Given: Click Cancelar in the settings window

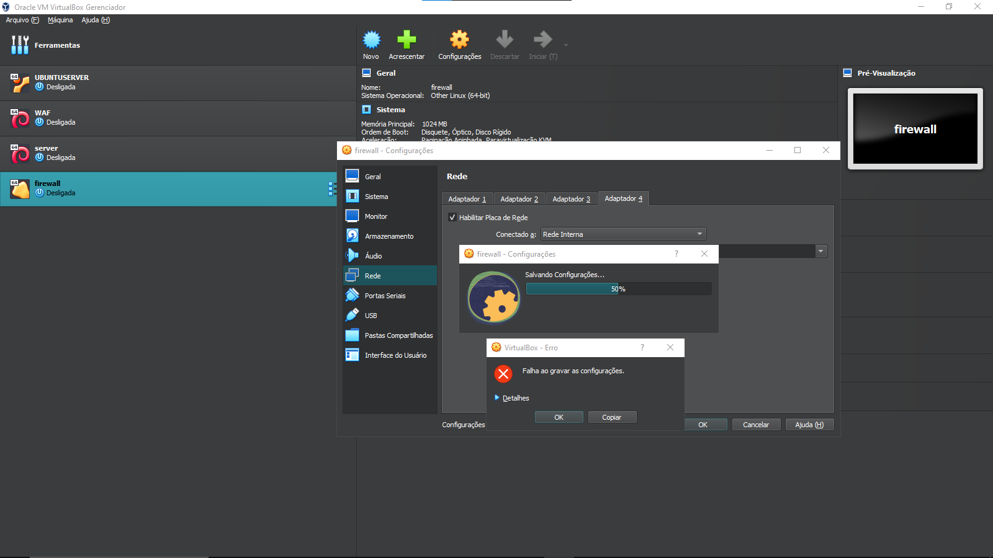Looking at the screenshot, I should [756, 425].
